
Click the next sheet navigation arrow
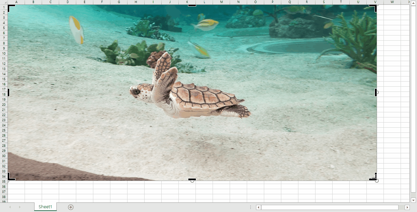(19, 207)
